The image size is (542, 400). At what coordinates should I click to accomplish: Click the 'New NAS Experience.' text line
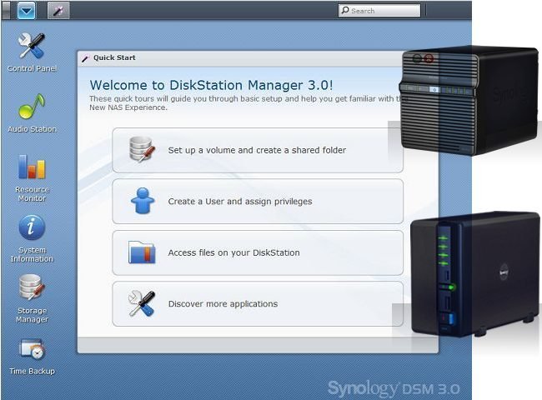128,107
